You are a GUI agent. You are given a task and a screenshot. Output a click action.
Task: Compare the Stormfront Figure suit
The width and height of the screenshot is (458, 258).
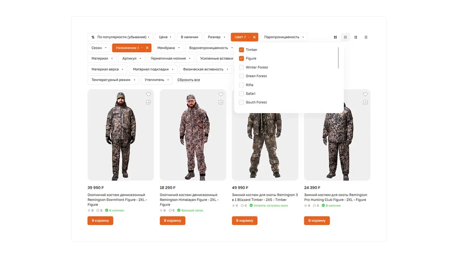click(148, 103)
